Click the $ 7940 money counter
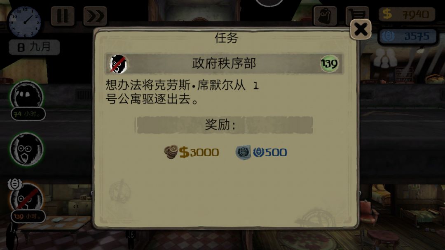Screen dimensions: 445x250 pos(407,14)
